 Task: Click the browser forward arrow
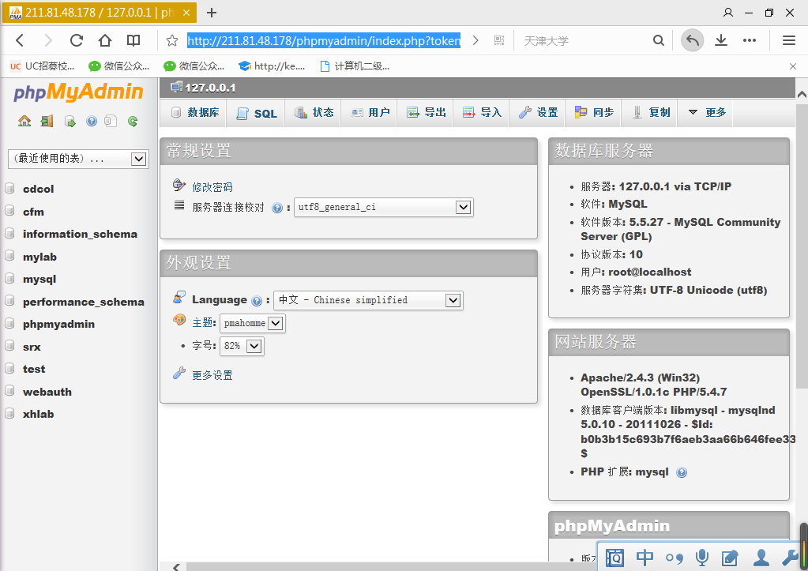48,40
